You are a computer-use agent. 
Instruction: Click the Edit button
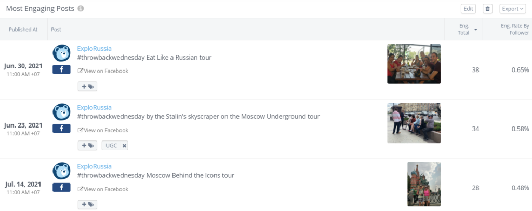468,9
